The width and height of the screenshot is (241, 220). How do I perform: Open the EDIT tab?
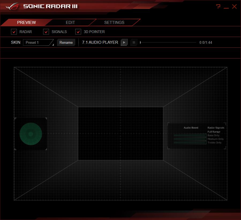click(x=70, y=23)
